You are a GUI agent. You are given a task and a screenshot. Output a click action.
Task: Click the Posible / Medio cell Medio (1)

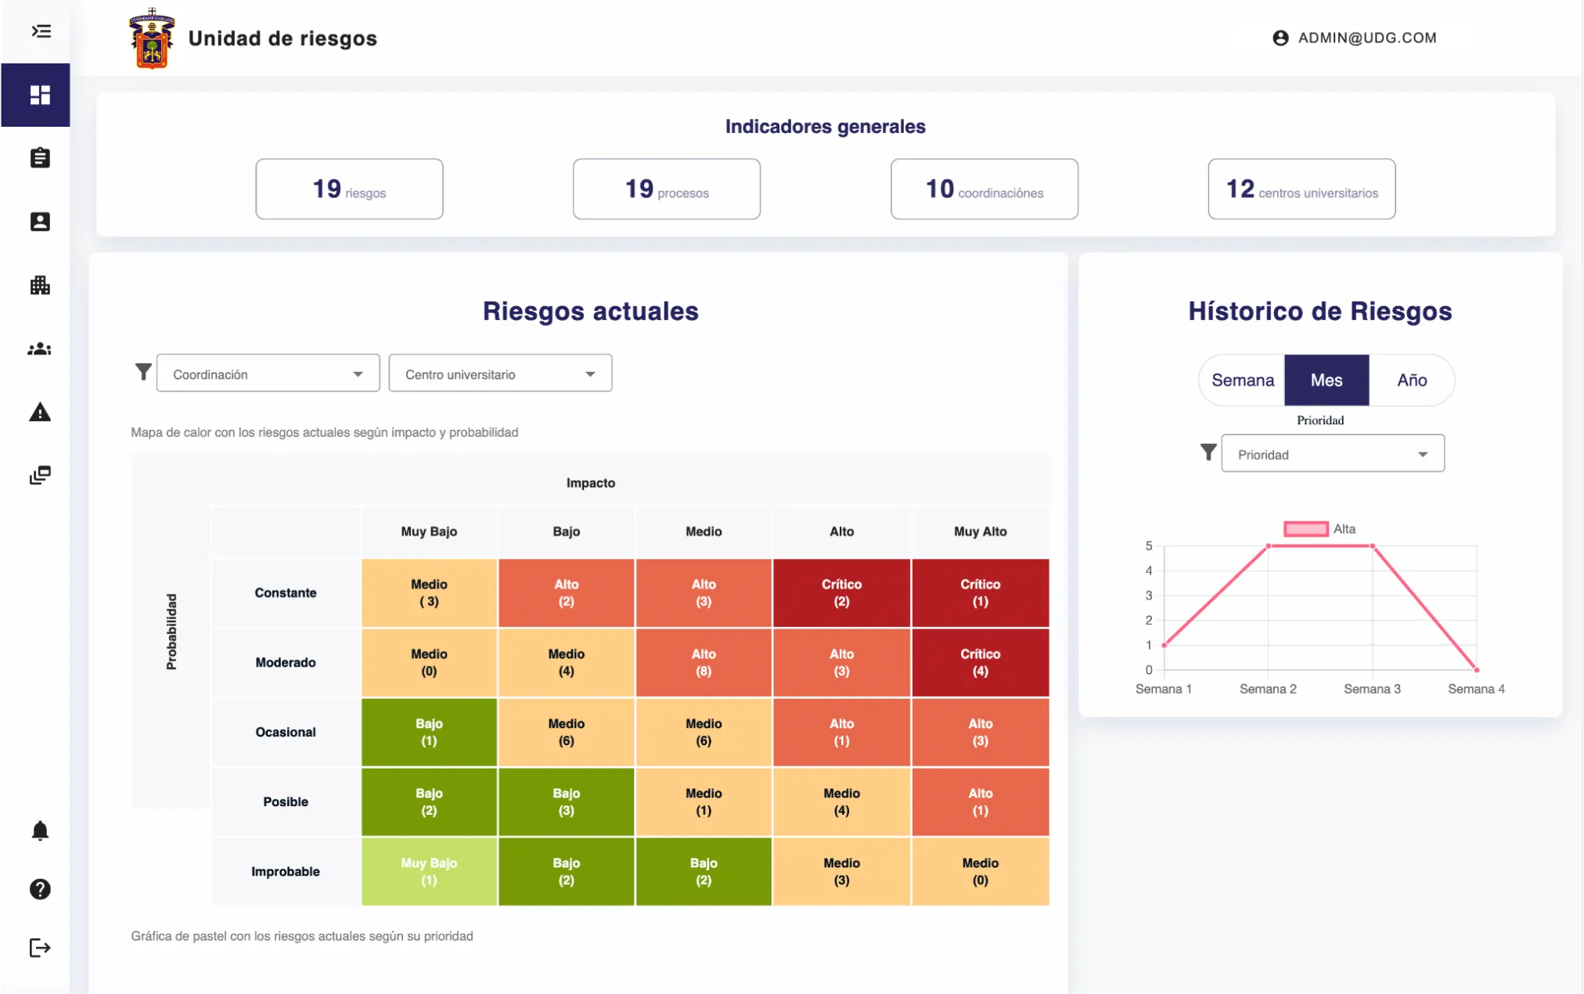704,802
